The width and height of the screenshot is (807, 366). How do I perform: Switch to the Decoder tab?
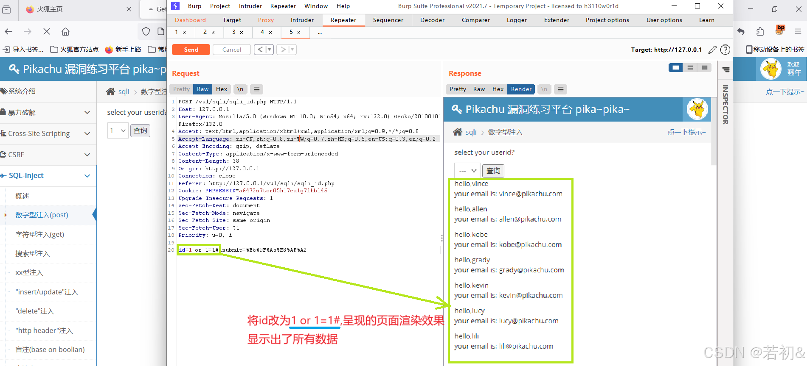pos(432,20)
